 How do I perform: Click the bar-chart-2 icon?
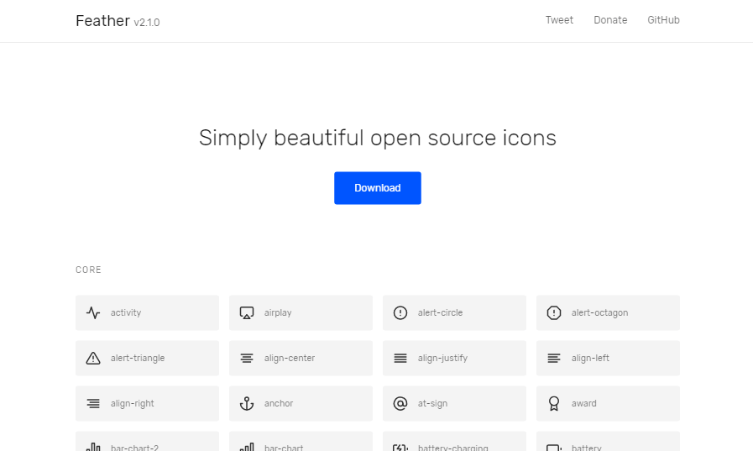point(93,447)
